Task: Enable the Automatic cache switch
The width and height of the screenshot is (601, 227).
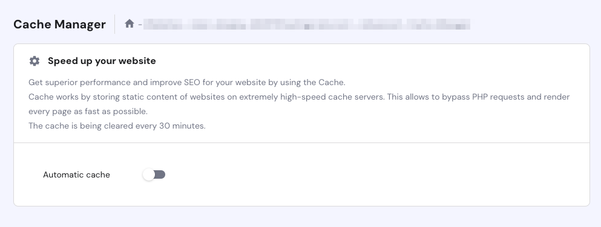Action: [x=154, y=174]
